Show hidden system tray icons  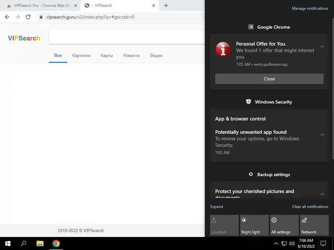[x=276, y=243]
